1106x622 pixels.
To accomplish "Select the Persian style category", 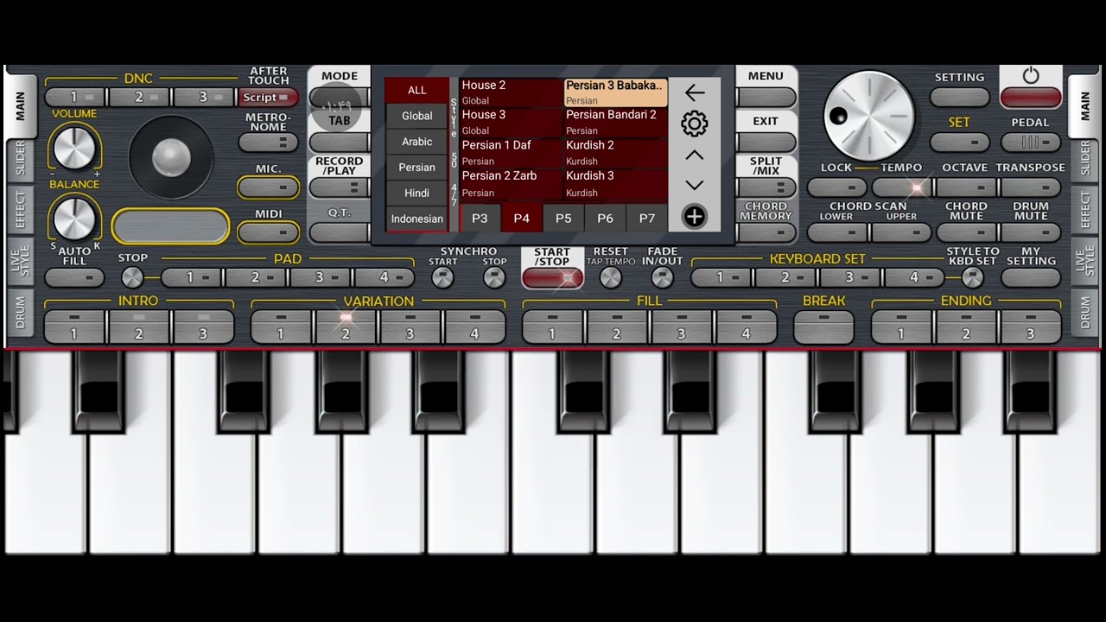I will [x=416, y=168].
